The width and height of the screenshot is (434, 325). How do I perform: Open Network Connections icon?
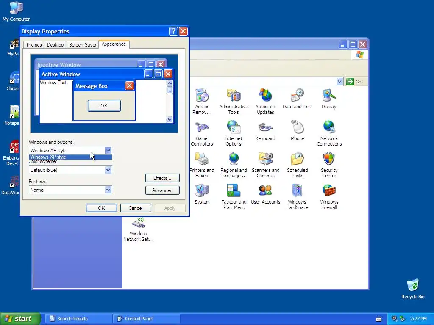click(x=329, y=133)
